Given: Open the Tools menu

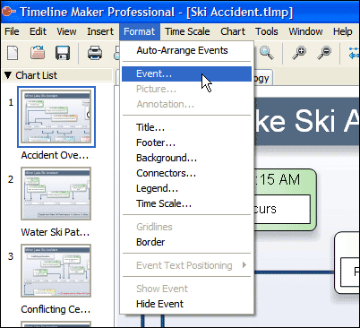Looking at the screenshot, I should tap(267, 31).
